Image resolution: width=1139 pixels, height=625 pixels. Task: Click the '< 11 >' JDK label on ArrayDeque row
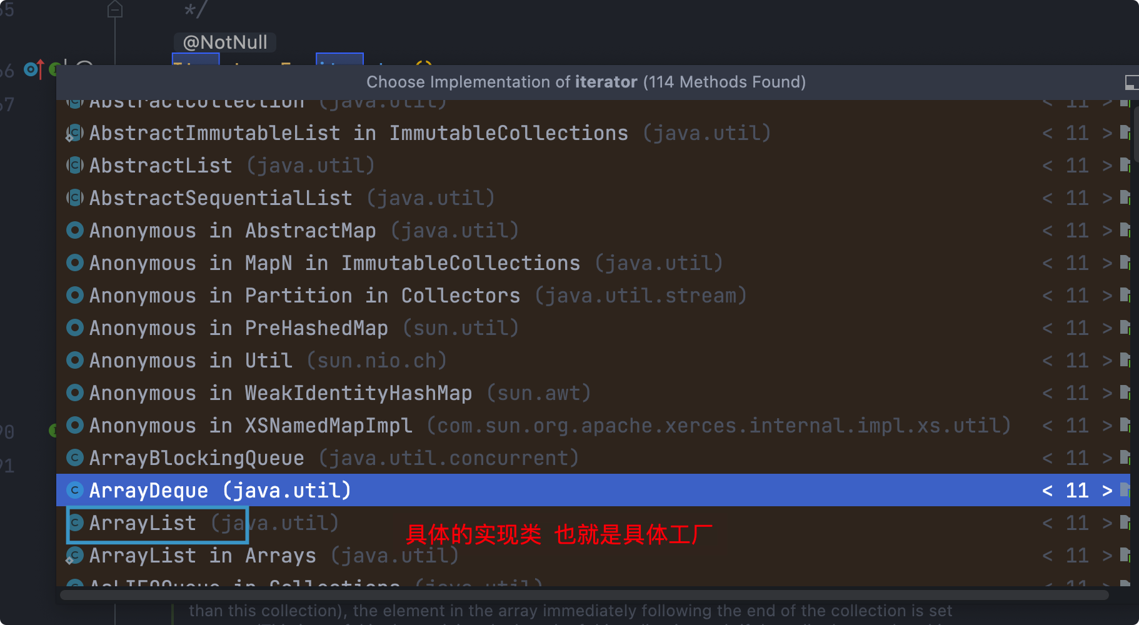point(1077,491)
